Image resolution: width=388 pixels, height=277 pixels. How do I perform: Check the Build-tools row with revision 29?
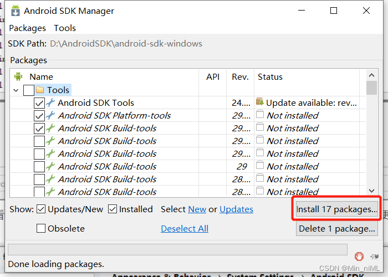(x=39, y=167)
